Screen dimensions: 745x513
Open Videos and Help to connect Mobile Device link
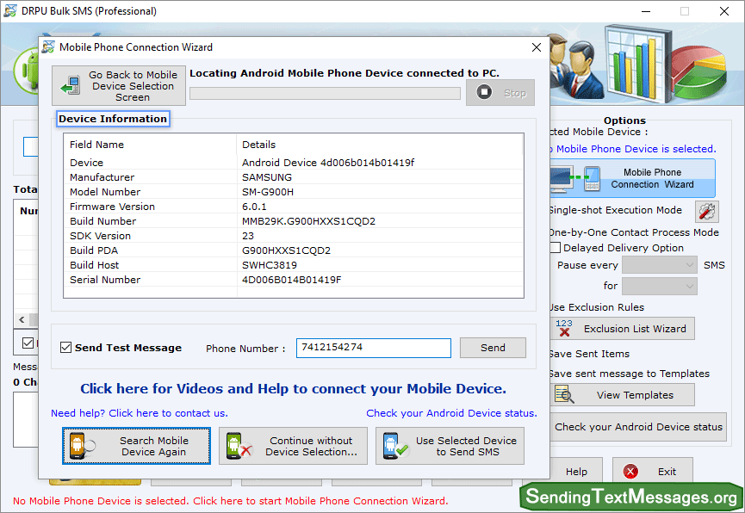coord(293,388)
